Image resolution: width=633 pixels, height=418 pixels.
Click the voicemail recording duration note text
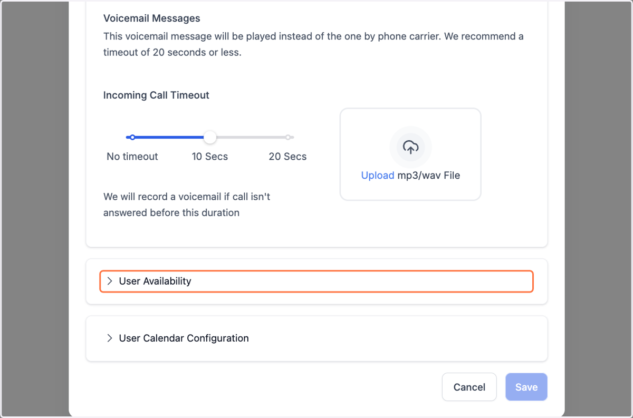coord(187,205)
